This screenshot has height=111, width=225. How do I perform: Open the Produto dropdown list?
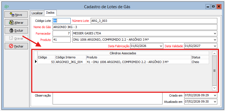(215, 40)
